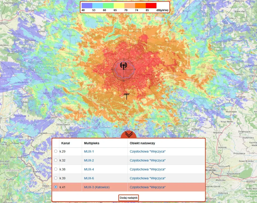Screen dimensions: 257x203
Task: Click the dB(µV/m) unit label in legend
Action: pos(162,10)
